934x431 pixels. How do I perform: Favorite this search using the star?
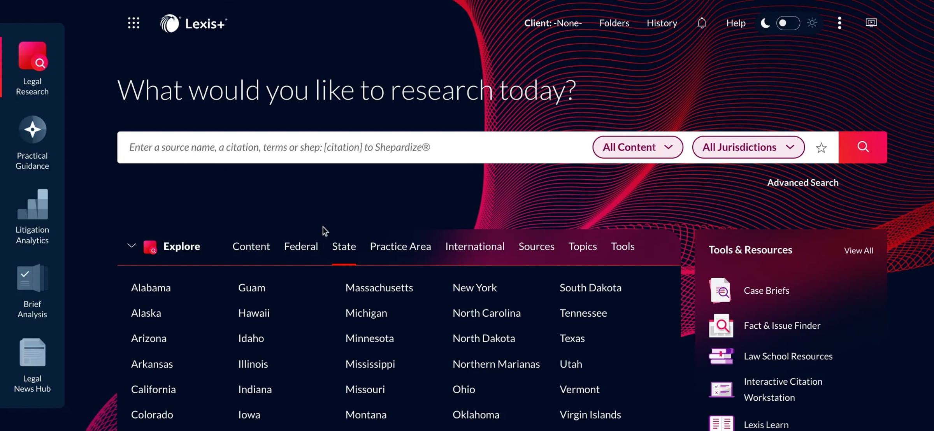[x=821, y=147]
